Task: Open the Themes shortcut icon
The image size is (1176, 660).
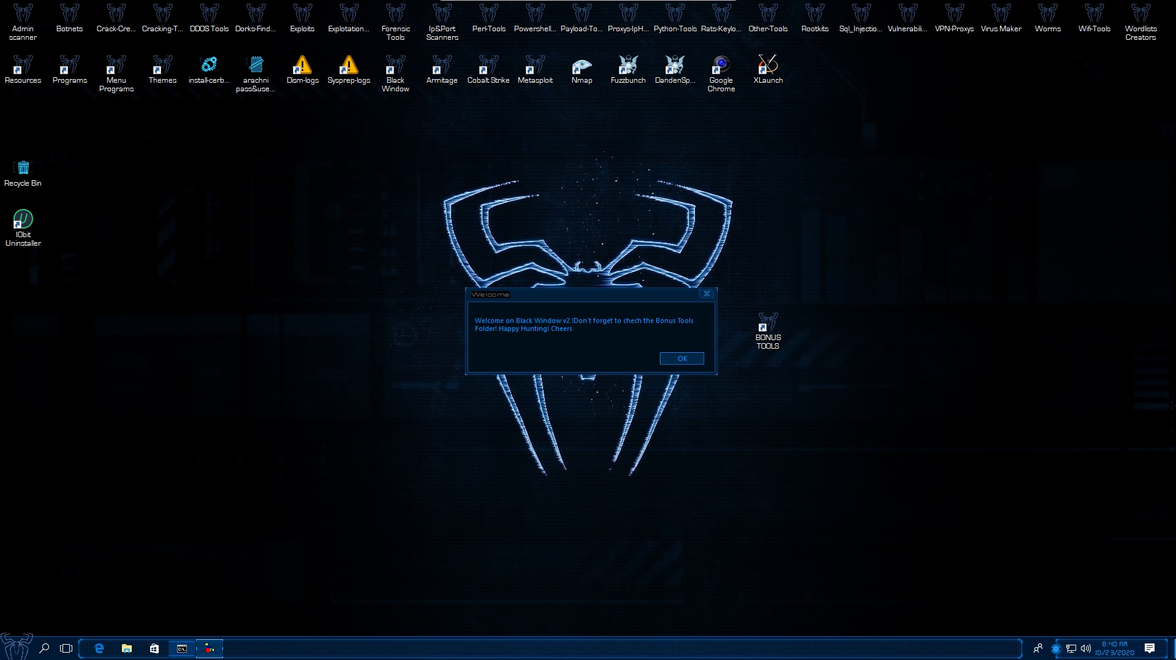Action: [162, 70]
